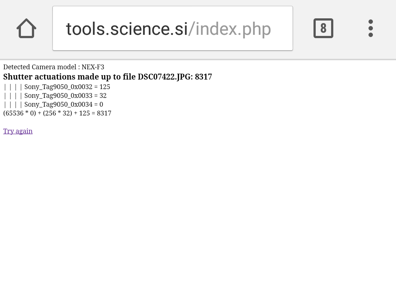
Task: Click the Sony_Tag9050_0x0034 tag name
Action: 58,104
